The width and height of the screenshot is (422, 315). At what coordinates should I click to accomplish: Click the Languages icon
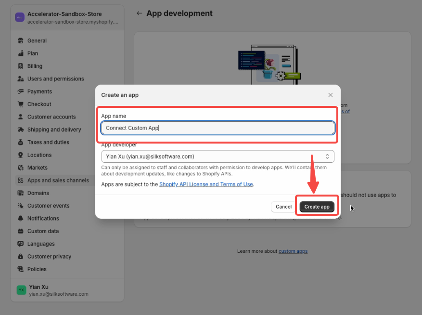coord(21,244)
